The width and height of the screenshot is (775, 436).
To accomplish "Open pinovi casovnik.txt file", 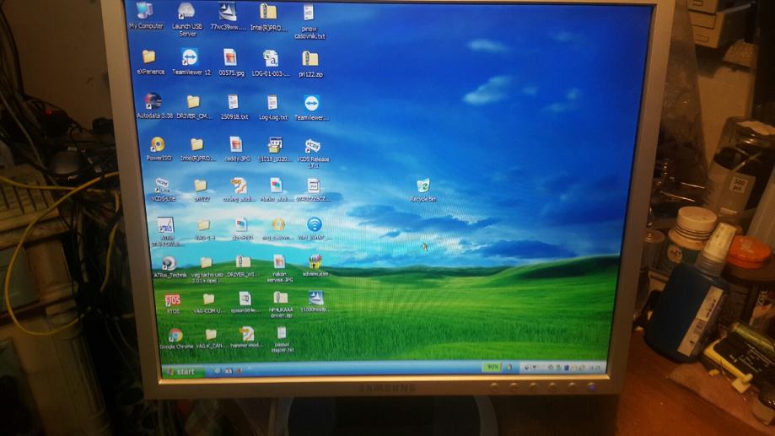I will click(309, 21).
